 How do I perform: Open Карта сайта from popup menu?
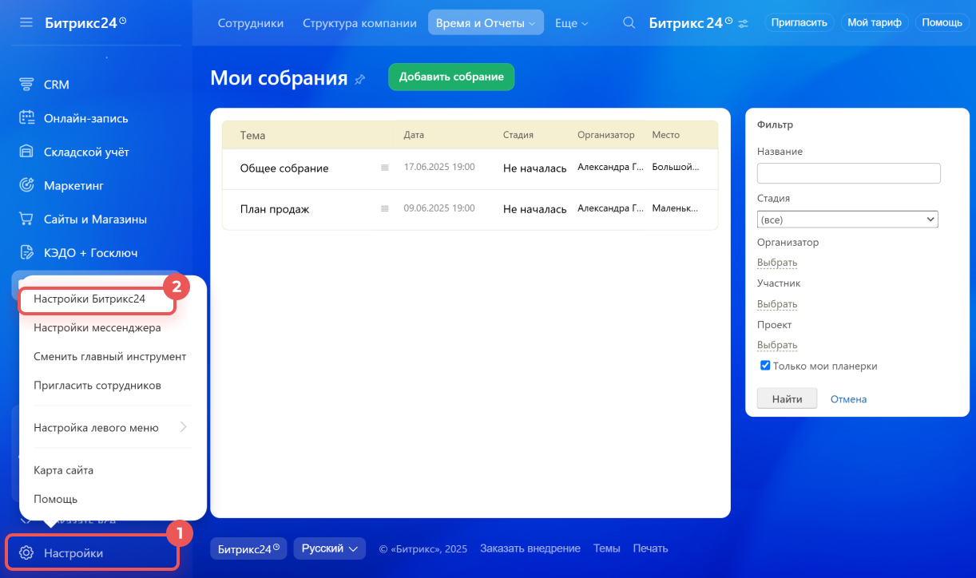64,470
